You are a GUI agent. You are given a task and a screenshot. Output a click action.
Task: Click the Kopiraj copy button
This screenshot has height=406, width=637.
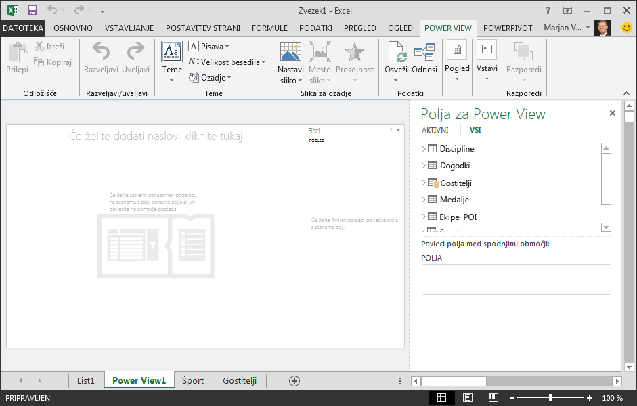[53, 62]
